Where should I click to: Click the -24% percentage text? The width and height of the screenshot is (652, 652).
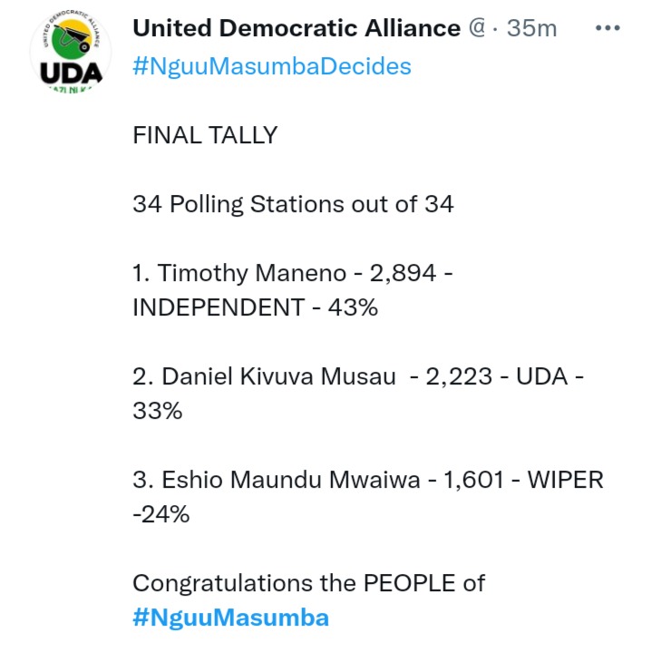click(161, 514)
